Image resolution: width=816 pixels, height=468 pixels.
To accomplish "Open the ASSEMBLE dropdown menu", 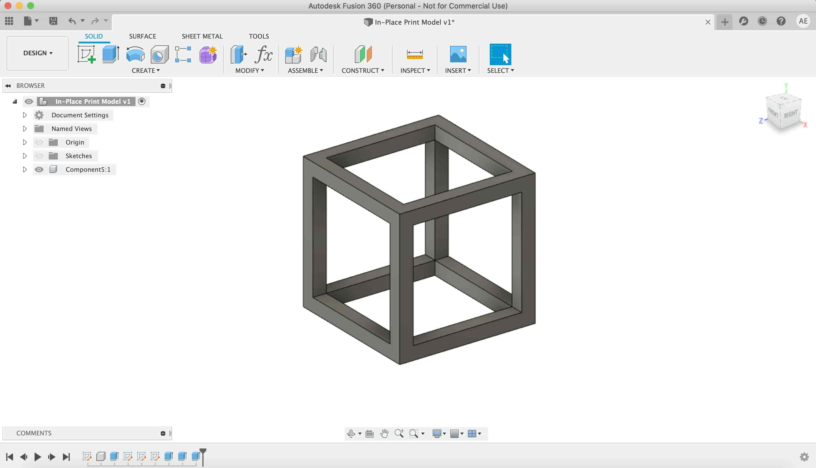I will coord(305,70).
